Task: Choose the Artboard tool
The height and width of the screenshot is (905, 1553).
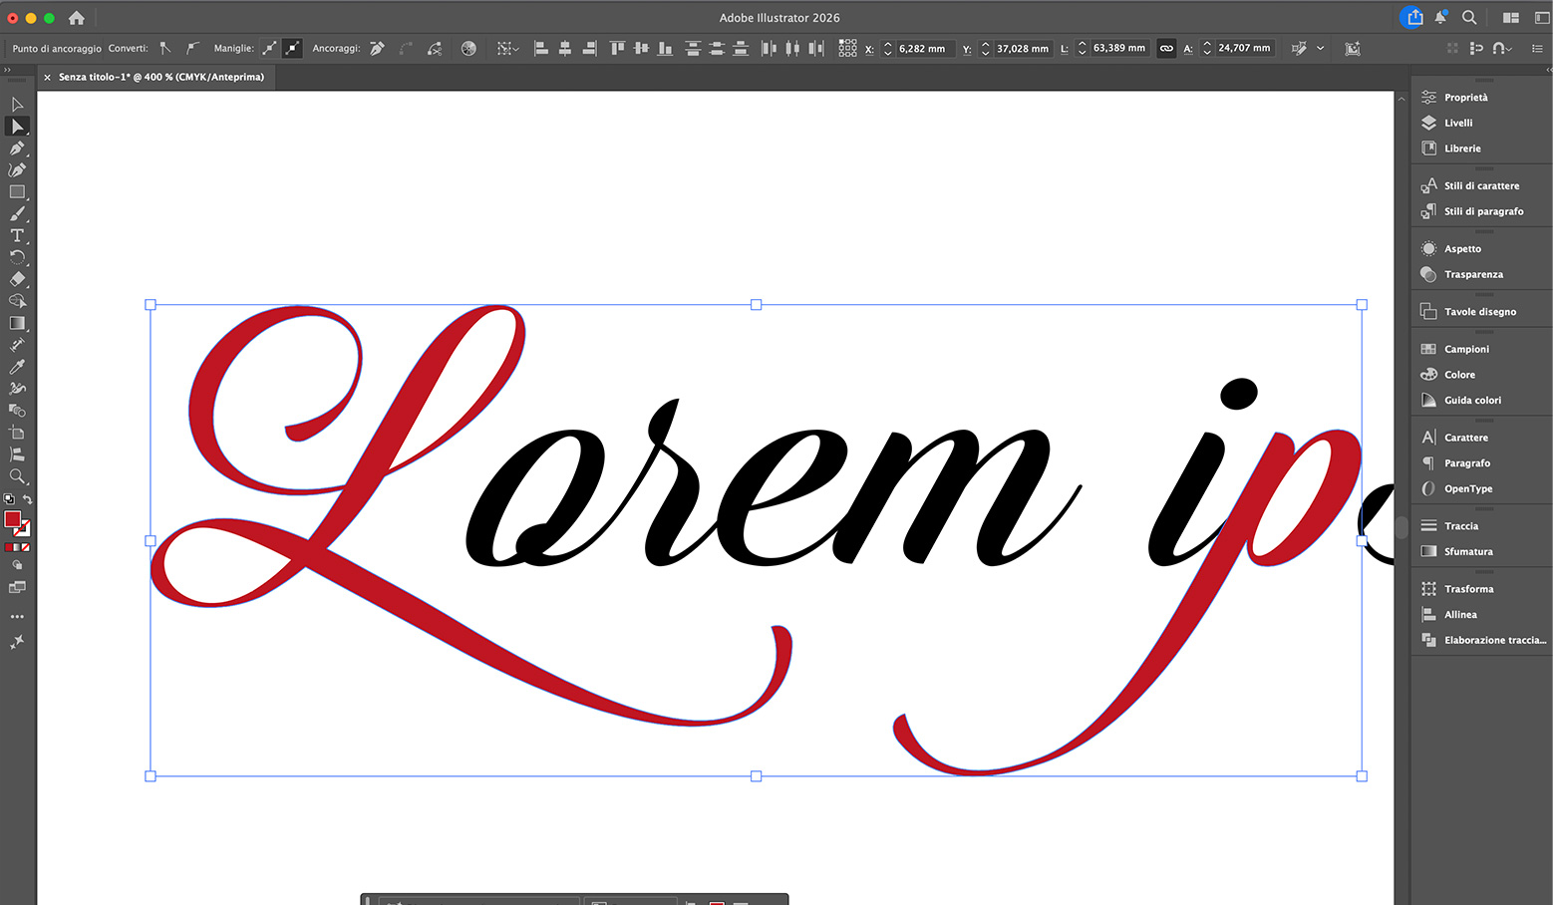Action: point(17,433)
